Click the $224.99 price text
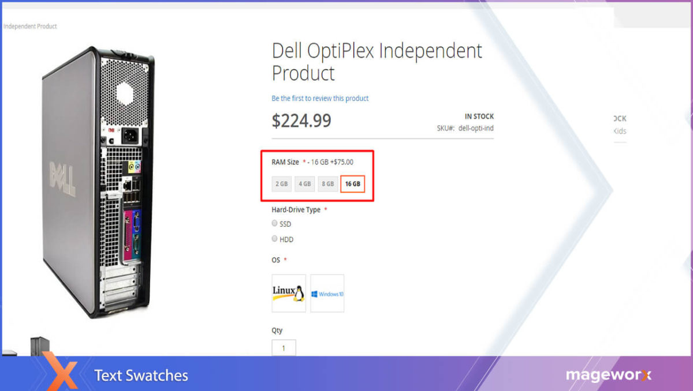This screenshot has width=693, height=391. click(301, 121)
